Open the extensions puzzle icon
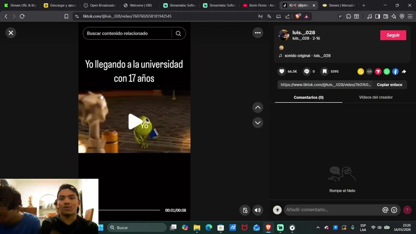The height and width of the screenshot is (234, 416). (348, 16)
